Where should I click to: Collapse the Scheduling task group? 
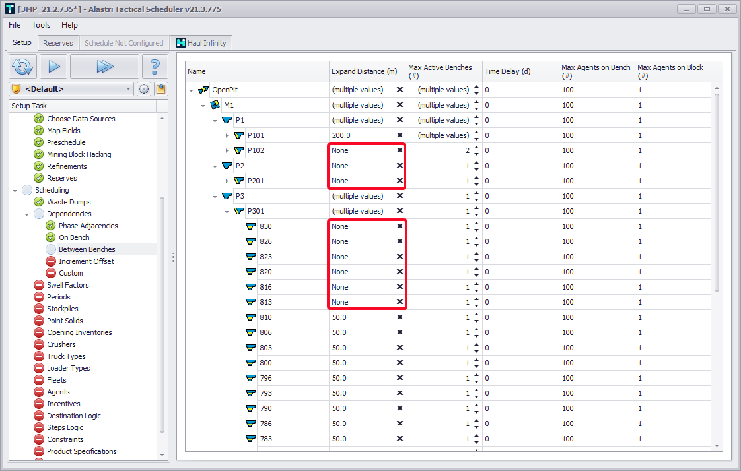[15, 191]
